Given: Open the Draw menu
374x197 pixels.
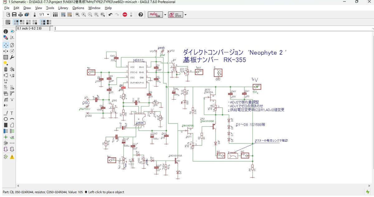Looking at the screenshot, I should click(x=27, y=8).
